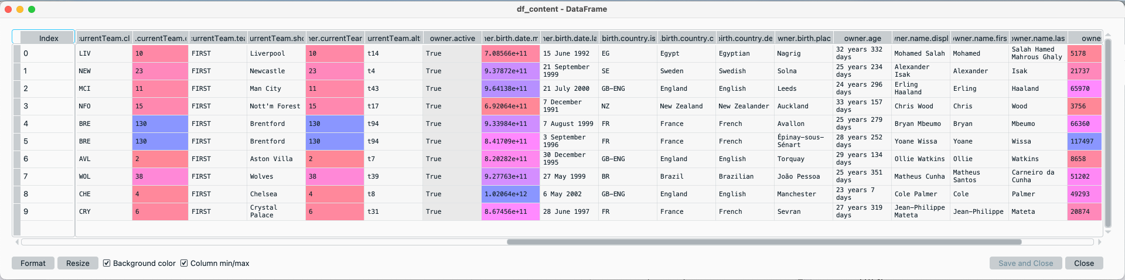Select the Liverpool cell in row 0
1125x280 pixels.
click(x=276, y=53)
